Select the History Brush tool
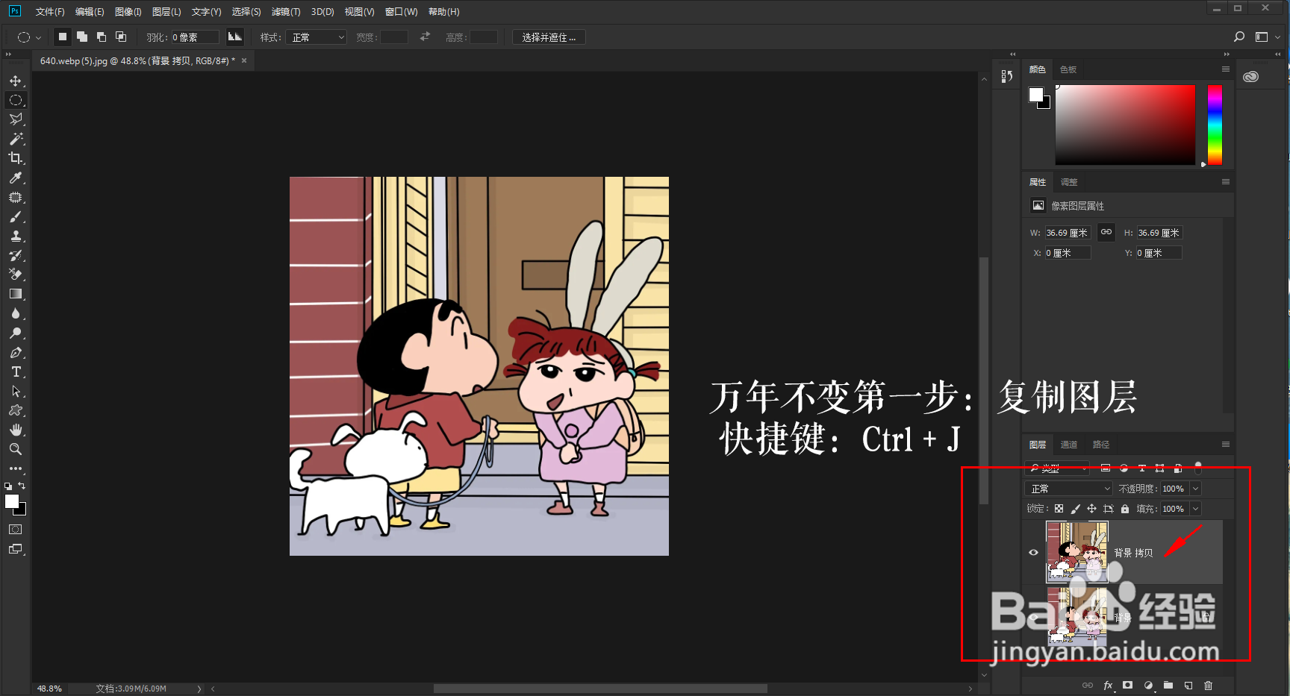The image size is (1290, 696). [16, 255]
